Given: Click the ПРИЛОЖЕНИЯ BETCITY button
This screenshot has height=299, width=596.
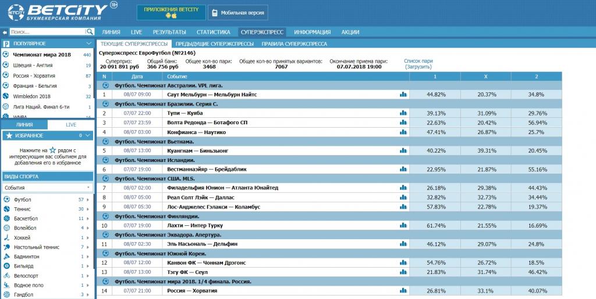Looking at the screenshot, I should pos(171,12).
